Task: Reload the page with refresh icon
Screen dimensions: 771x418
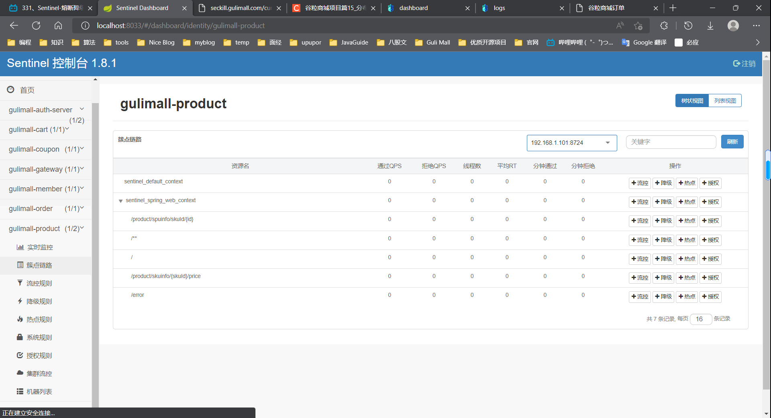Action: 36,26
